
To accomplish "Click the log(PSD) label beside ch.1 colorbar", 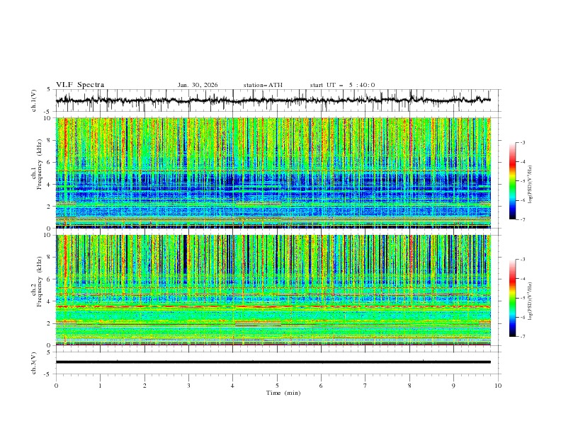I will click(531, 185).
